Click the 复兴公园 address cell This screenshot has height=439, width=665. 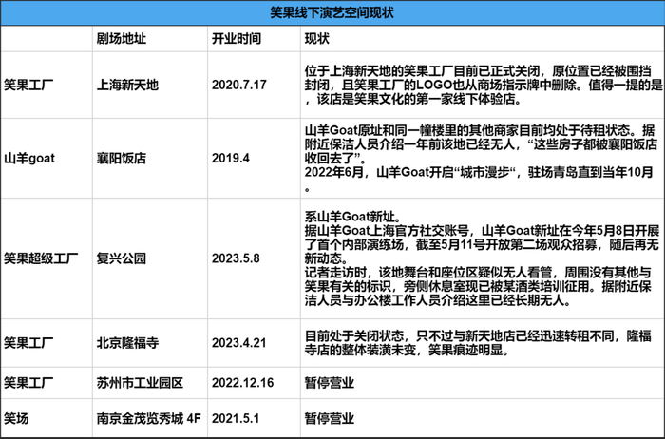click(122, 258)
